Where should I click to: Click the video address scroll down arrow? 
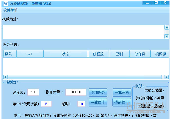click(x=167, y=36)
